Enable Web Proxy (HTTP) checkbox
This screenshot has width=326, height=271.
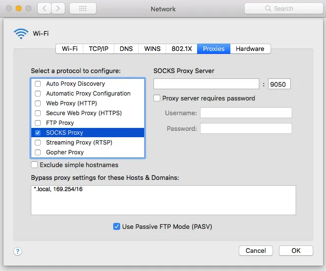(38, 103)
